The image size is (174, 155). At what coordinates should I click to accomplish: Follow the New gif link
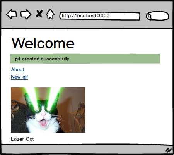[19, 77]
